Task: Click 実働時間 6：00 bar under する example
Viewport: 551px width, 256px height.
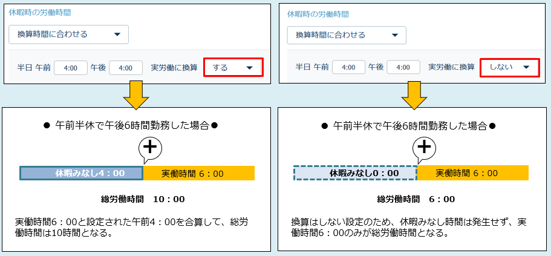Action: click(199, 173)
